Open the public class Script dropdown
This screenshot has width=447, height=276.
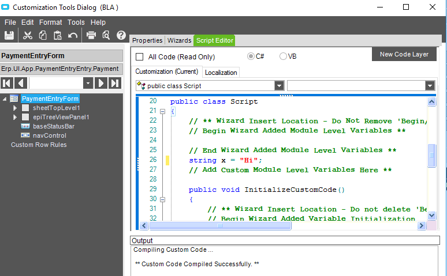click(x=279, y=86)
